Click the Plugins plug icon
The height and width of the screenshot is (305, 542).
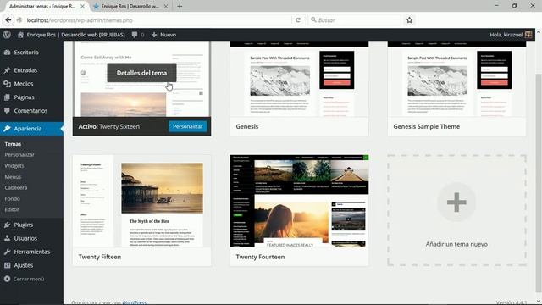tap(7, 225)
